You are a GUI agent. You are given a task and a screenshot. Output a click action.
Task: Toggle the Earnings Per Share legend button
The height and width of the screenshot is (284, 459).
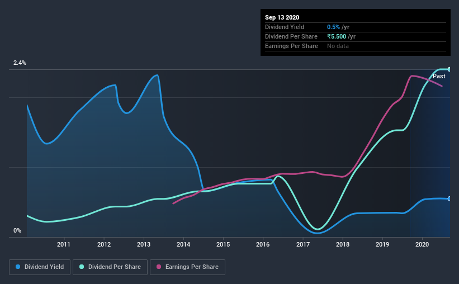tap(187, 267)
